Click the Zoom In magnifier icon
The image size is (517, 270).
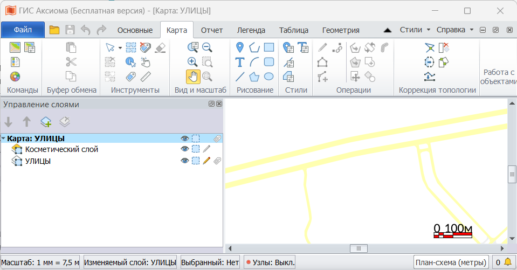click(x=193, y=61)
